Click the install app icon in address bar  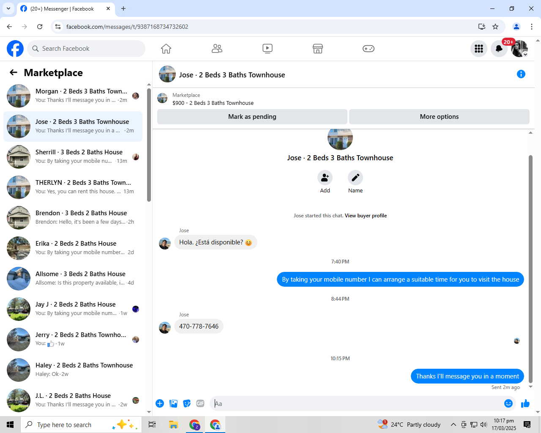(x=481, y=27)
